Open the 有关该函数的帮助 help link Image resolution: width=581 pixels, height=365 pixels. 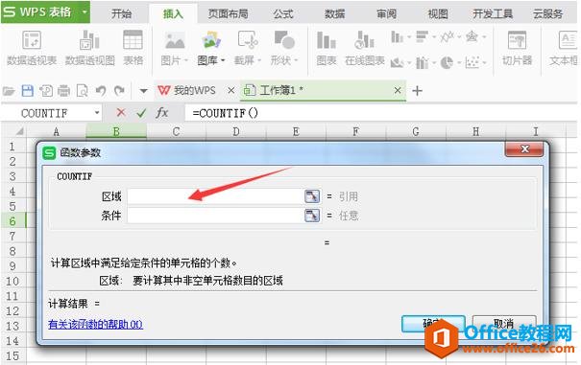(x=95, y=325)
